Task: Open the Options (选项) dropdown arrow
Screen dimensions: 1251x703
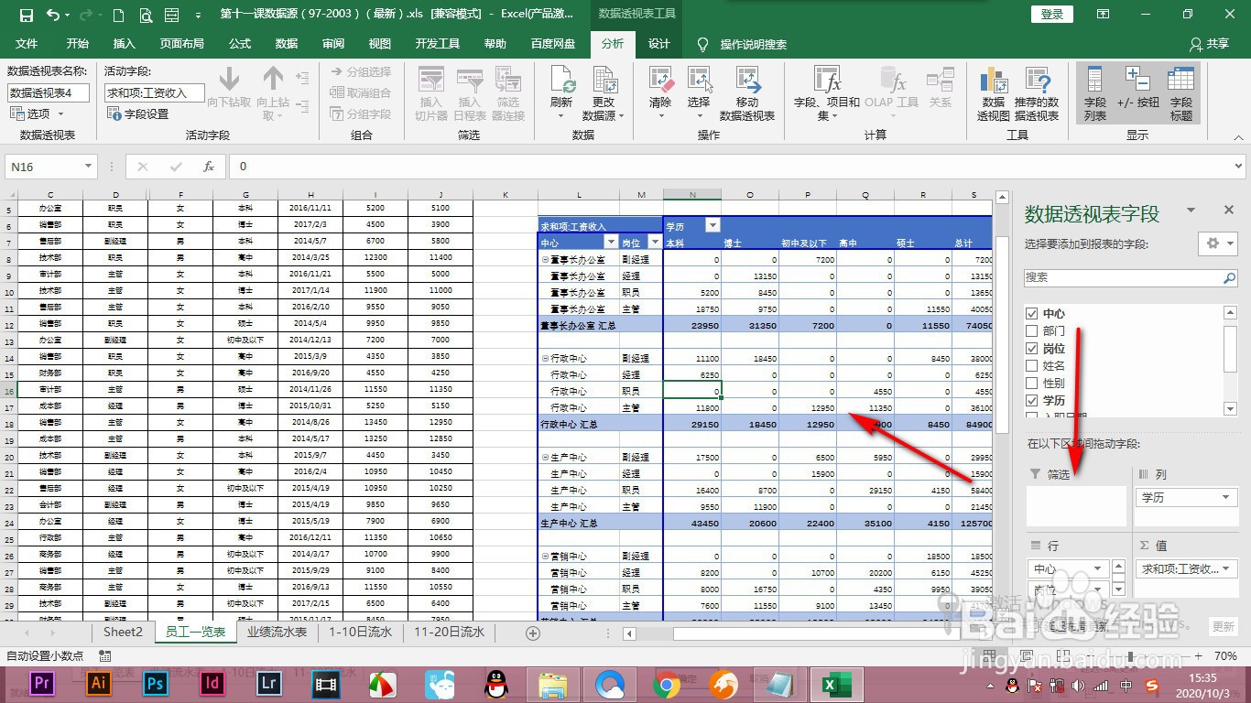Action: [x=60, y=114]
